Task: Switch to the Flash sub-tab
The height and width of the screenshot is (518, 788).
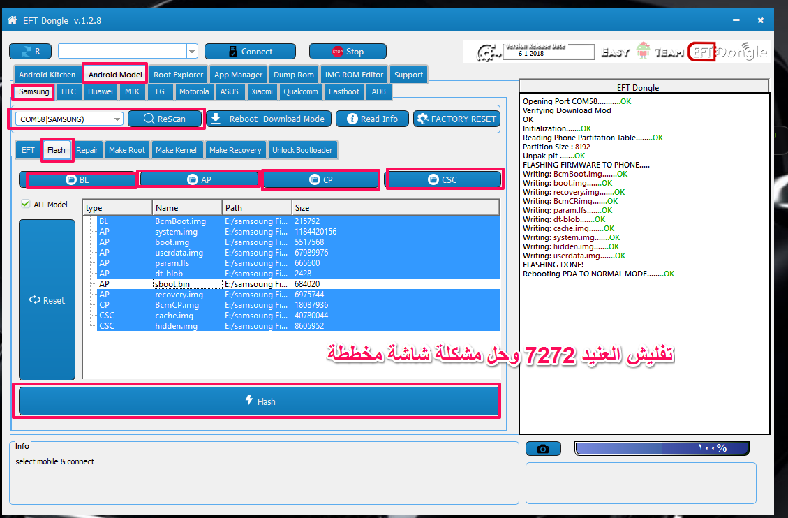Action: [57, 150]
